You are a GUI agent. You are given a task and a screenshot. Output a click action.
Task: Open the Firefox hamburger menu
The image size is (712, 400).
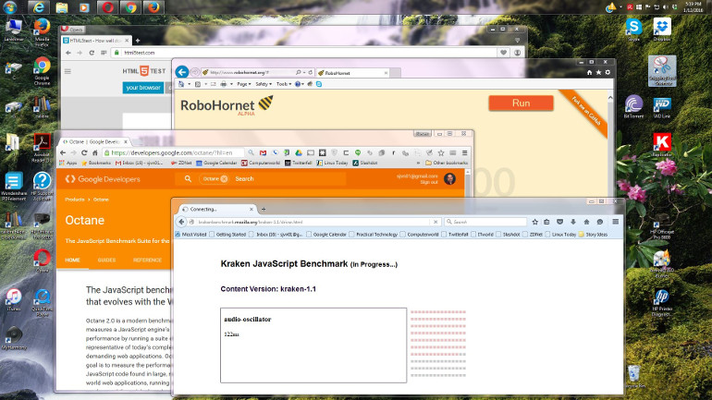point(615,222)
